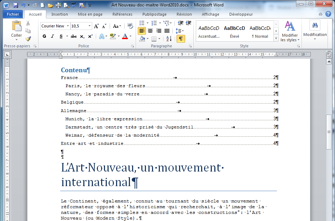Toggle italic (I) formatting
Viewport: 335px width, 221px height.
pos(53,36)
